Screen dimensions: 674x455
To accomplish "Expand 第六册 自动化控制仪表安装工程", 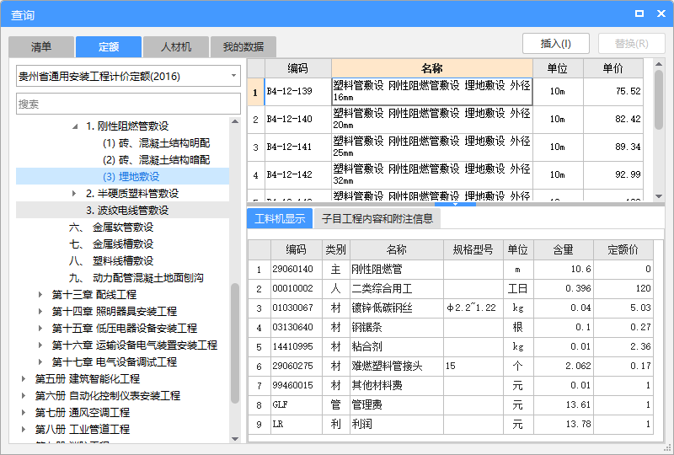I will coord(24,396).
